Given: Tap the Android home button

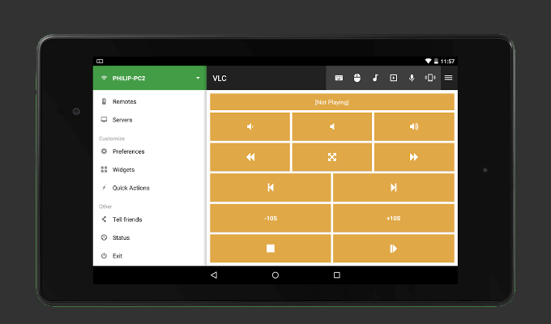Looking at the screenshot, I should 275,275.
